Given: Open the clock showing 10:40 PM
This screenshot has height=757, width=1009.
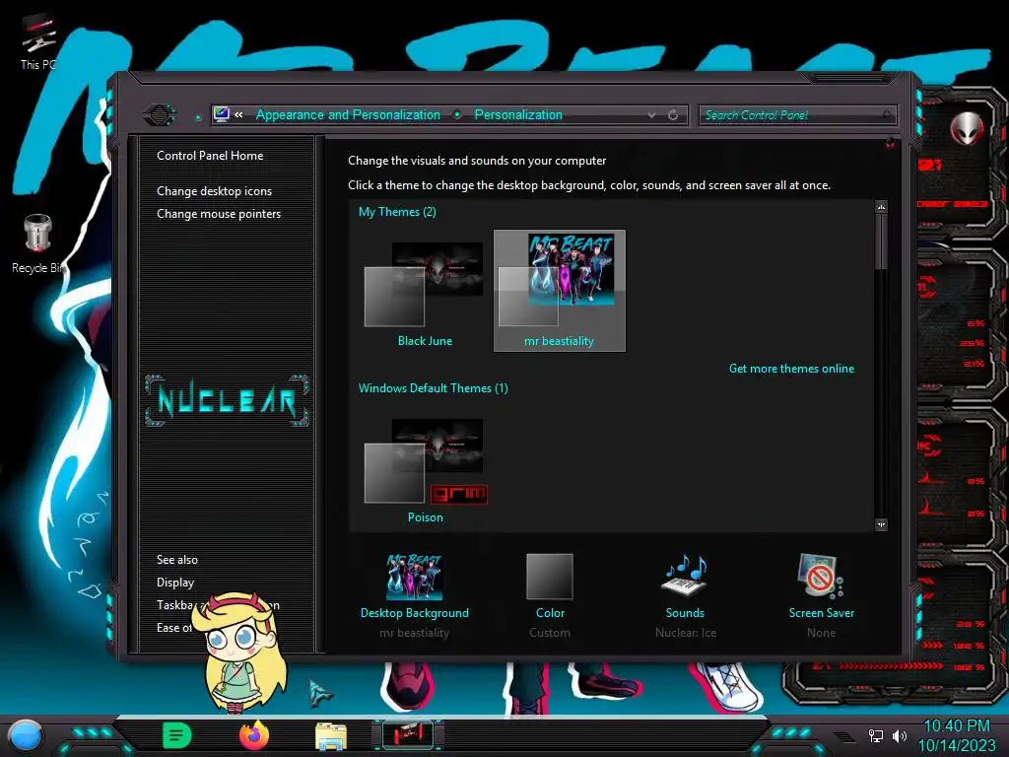Looking at the screenshot, I should 956,735.
